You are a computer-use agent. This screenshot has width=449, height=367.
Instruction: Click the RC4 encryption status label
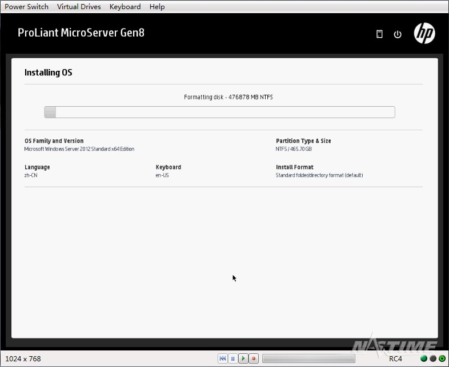tap(395, 358)
